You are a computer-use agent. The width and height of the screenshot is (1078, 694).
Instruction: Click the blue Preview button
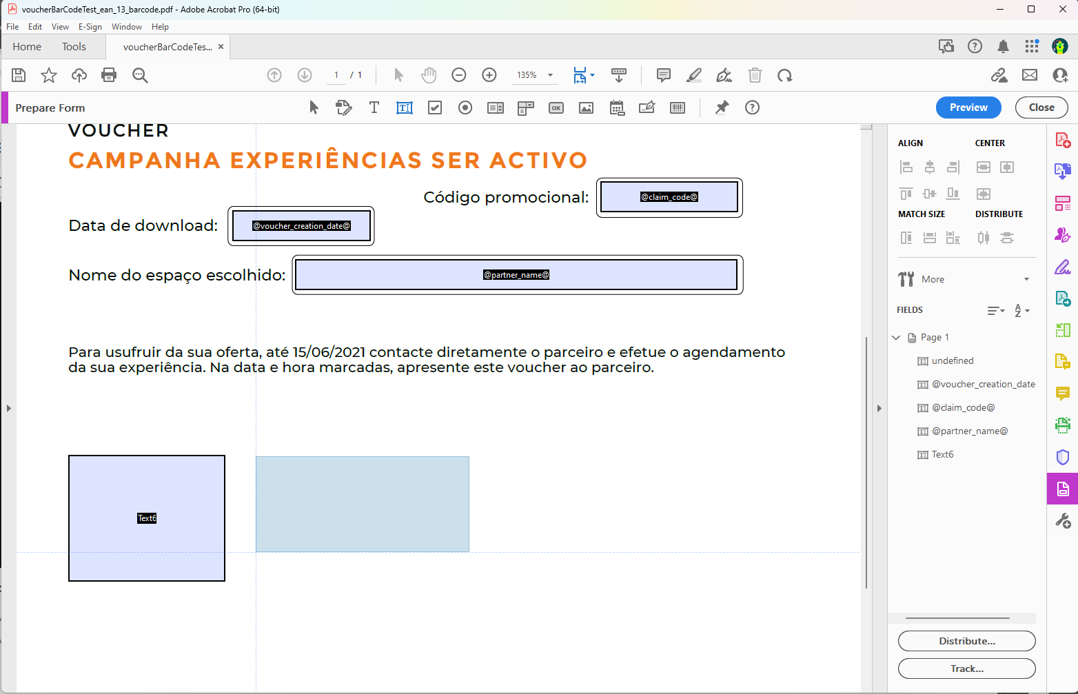click(968, 108)
